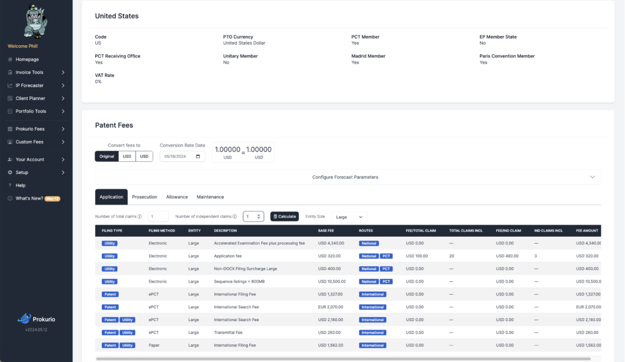The image size is (625, 362).
Task: Click the 'EUR 2,070.00' base fee cell
Action: [330, 307]
